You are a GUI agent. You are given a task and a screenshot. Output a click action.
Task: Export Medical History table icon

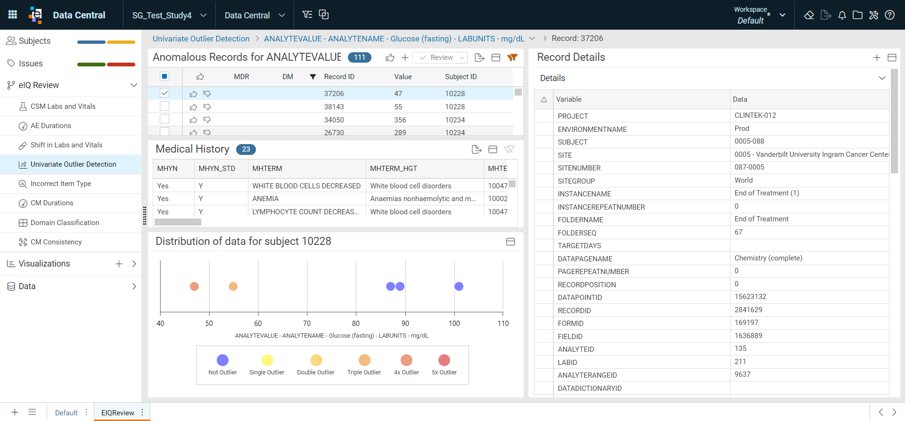point(477,149)
